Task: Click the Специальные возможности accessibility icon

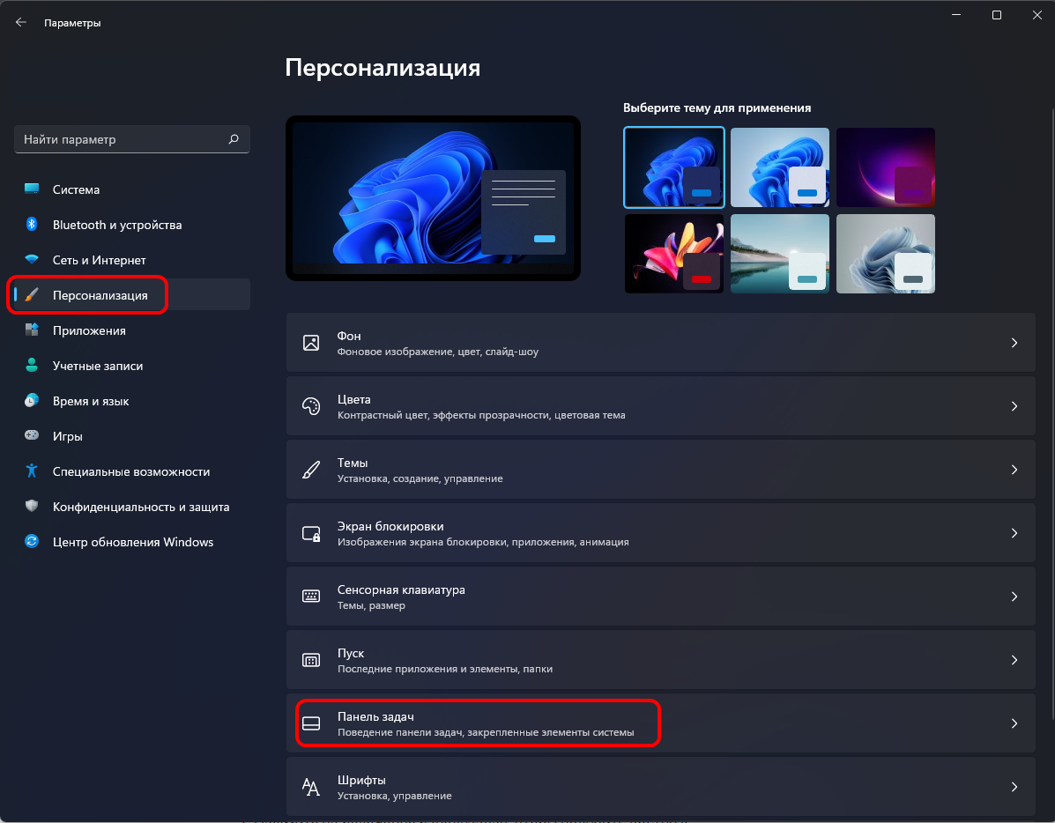Action: 32,471
